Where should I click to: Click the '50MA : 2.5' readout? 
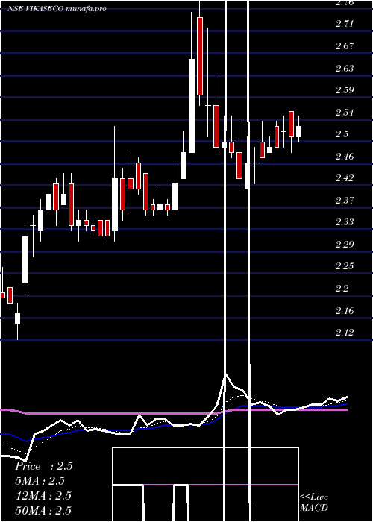[x=43, y=511]
